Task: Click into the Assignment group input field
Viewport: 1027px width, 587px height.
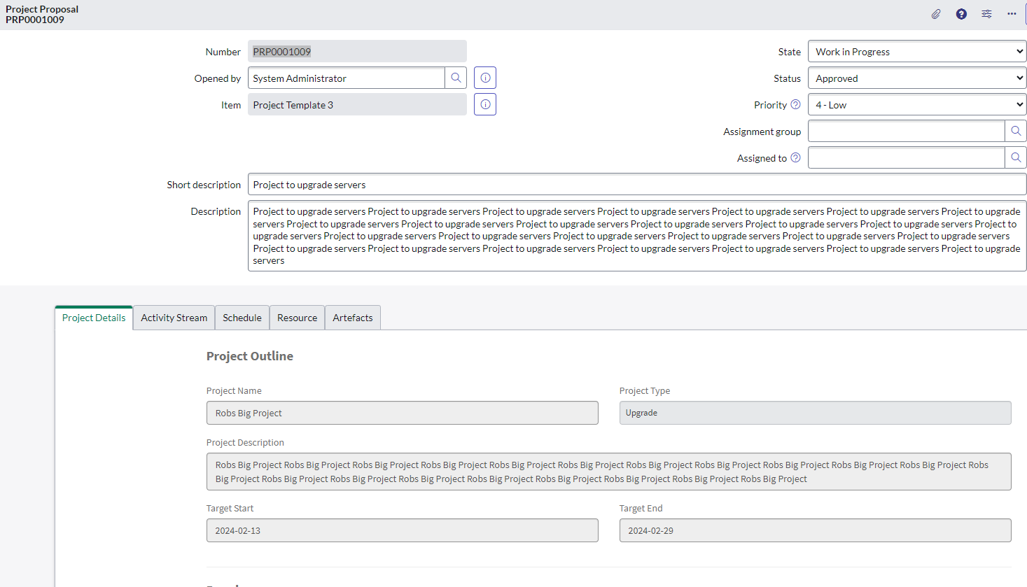Action: [906, 131]
